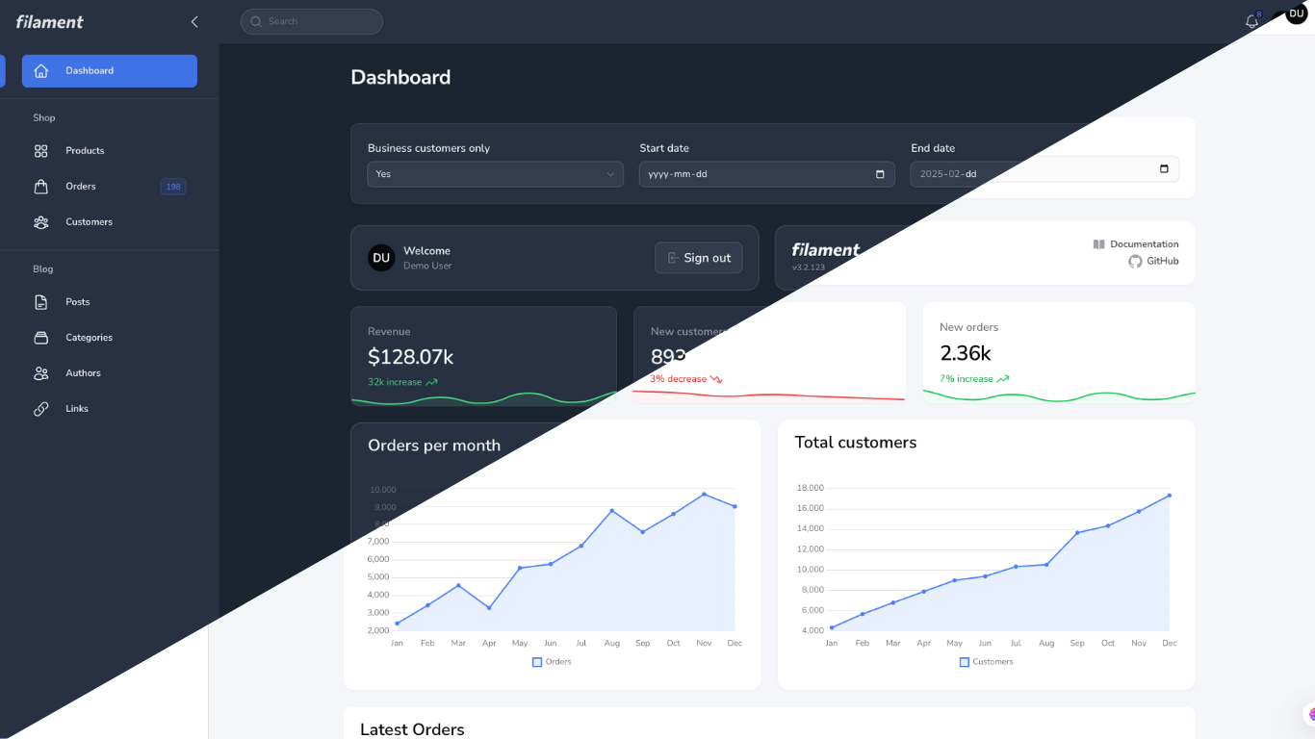Click the Categories stack icon
Image resolution: width=1315 pixels, height=739 pixels.
(40, 338)
